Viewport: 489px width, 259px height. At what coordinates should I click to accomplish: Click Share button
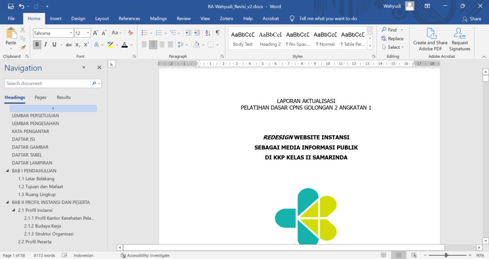coord(472,19)
